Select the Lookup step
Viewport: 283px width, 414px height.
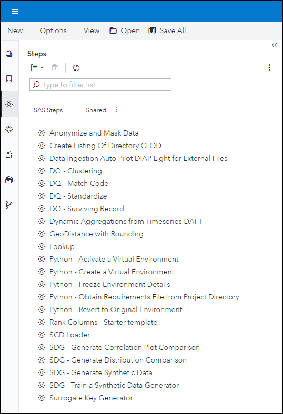click(x=62, y=246)
